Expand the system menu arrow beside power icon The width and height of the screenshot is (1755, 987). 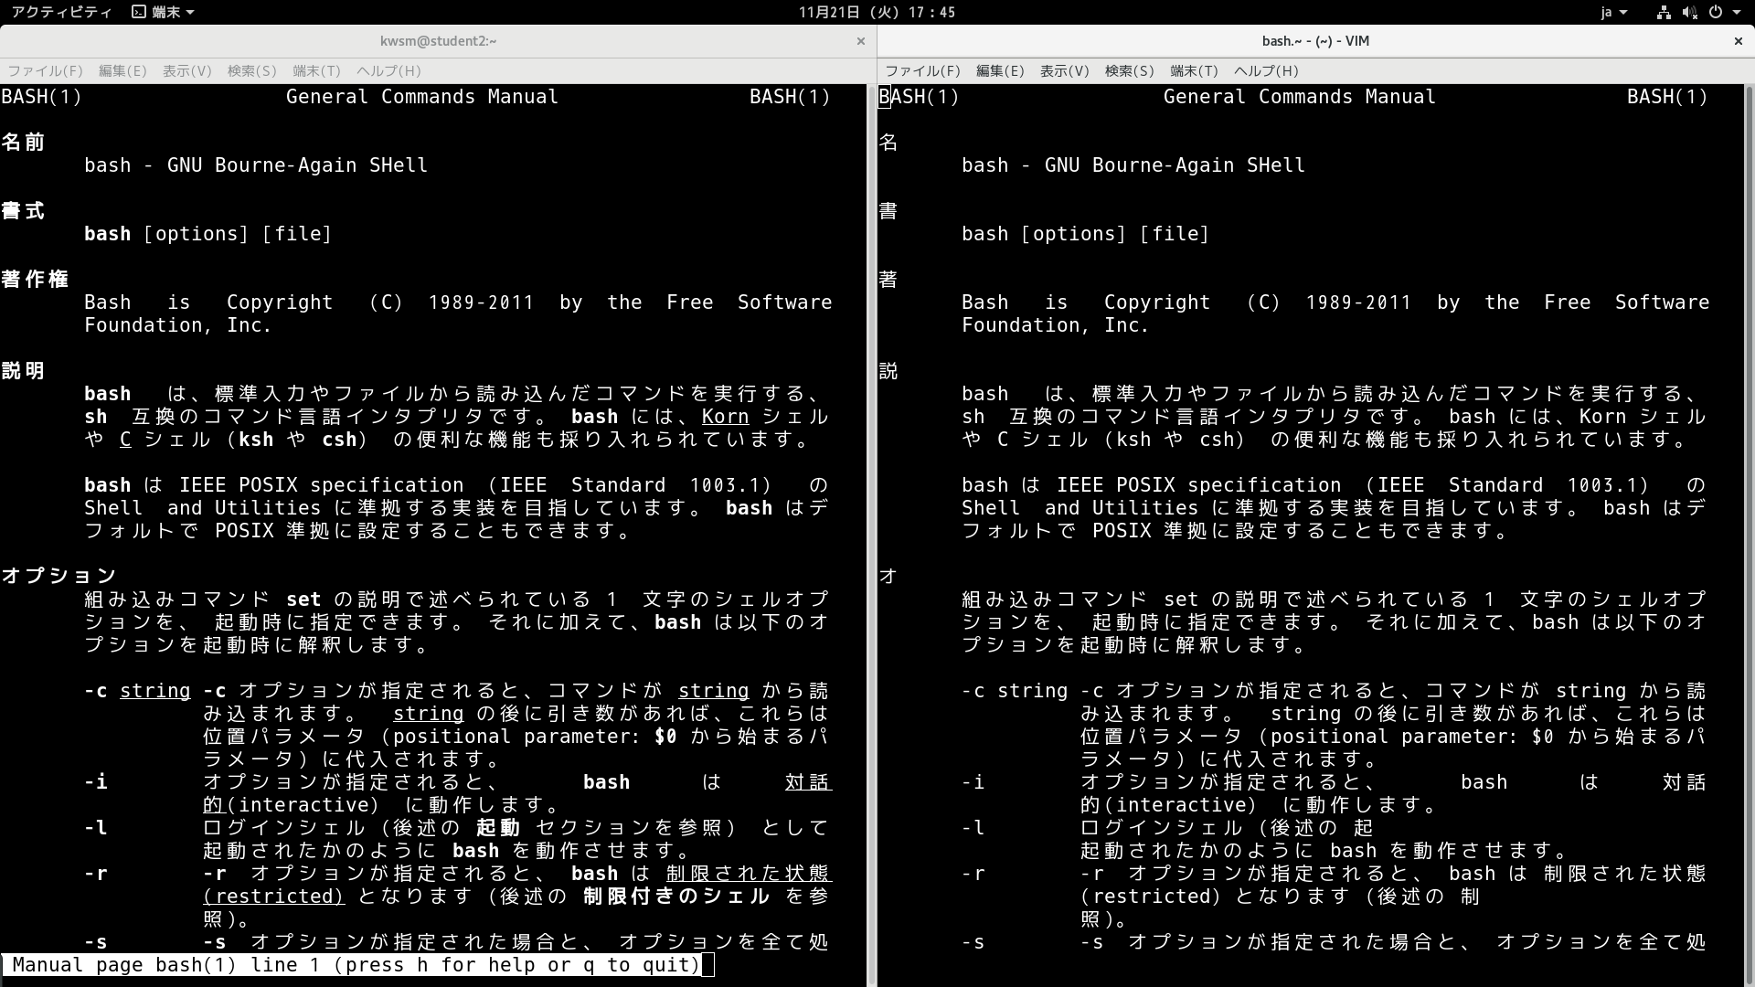tap(1736, 12)
